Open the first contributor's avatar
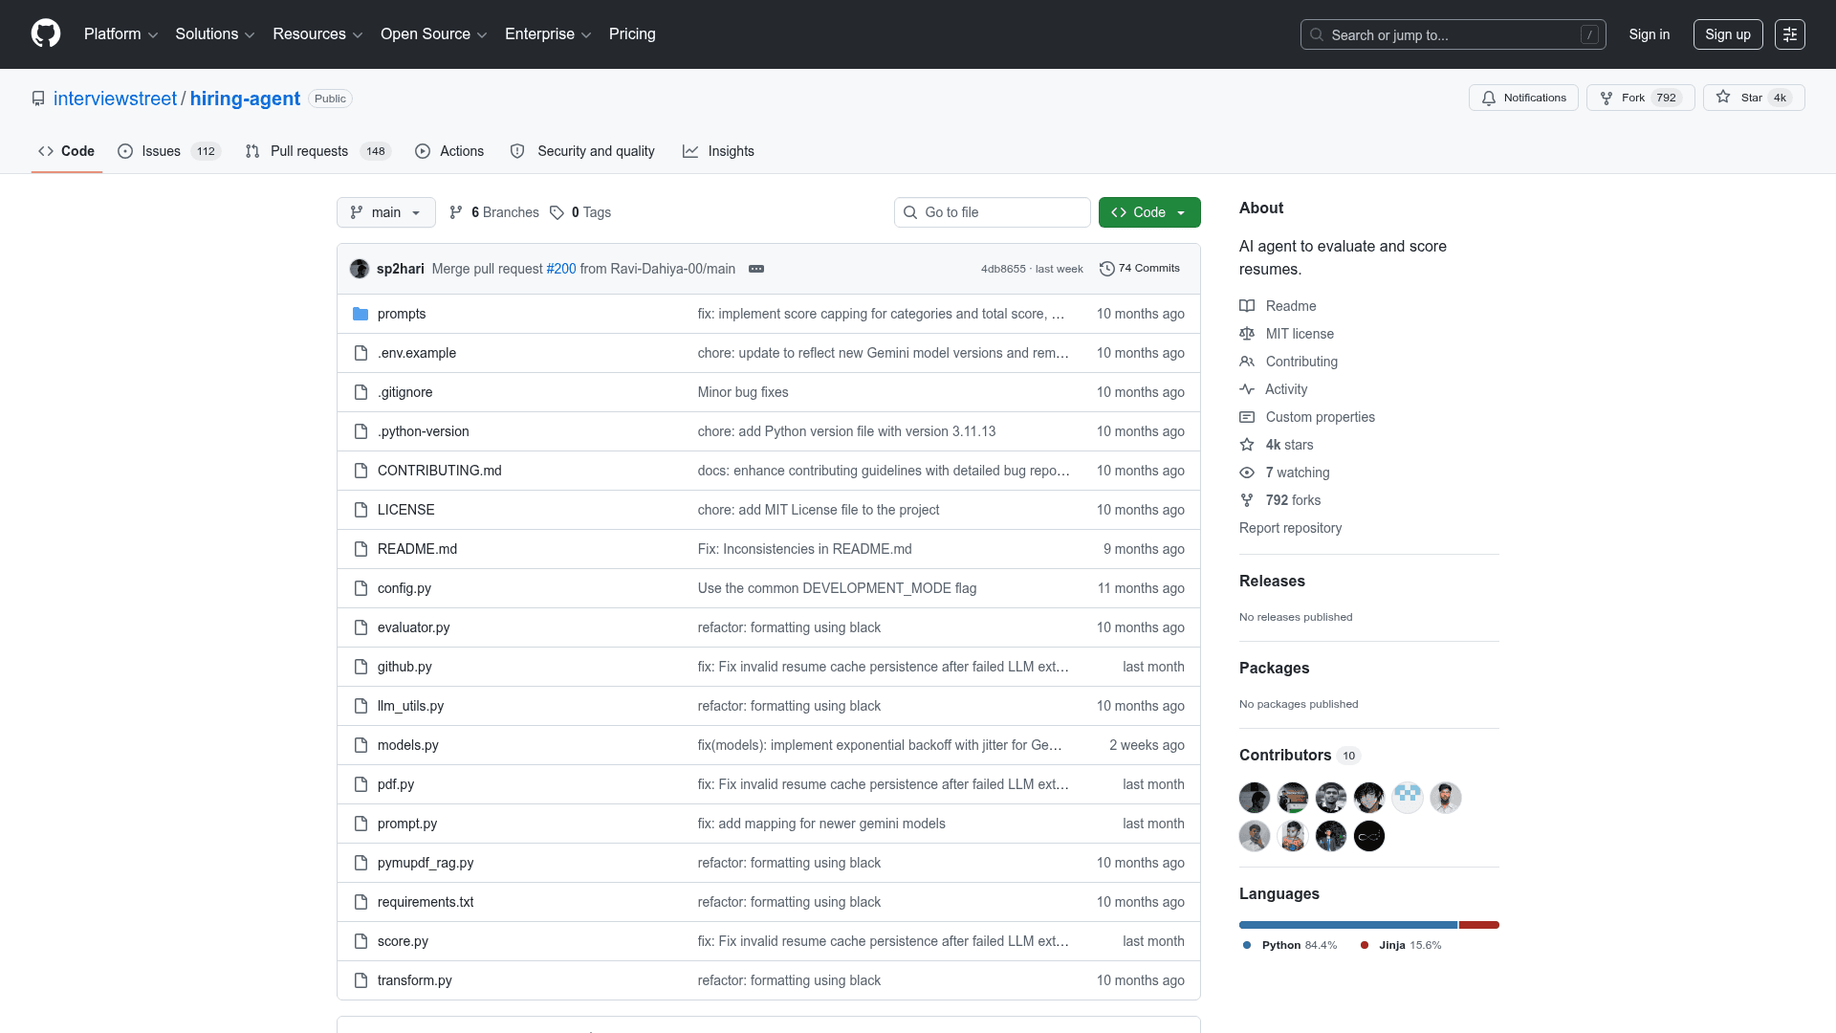Image resolution: width=1836 pixels, height=1033 pixels. point(1255,798)
